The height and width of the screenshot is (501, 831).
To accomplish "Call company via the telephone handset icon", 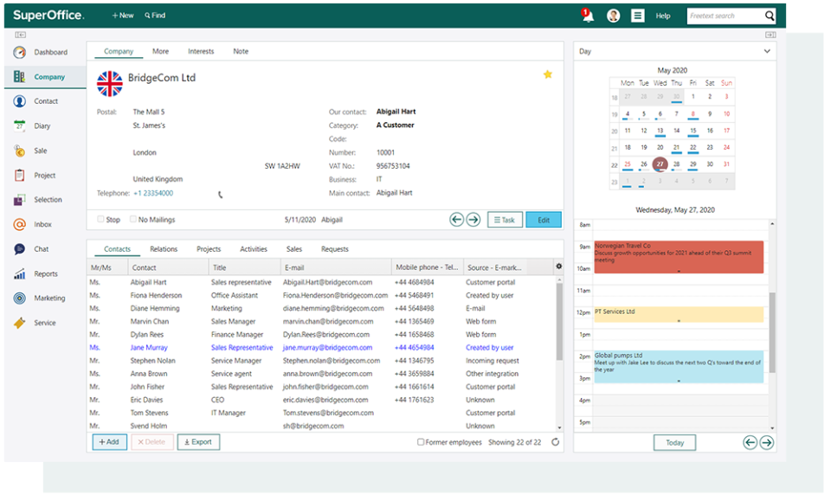I will tap(221, 195).
